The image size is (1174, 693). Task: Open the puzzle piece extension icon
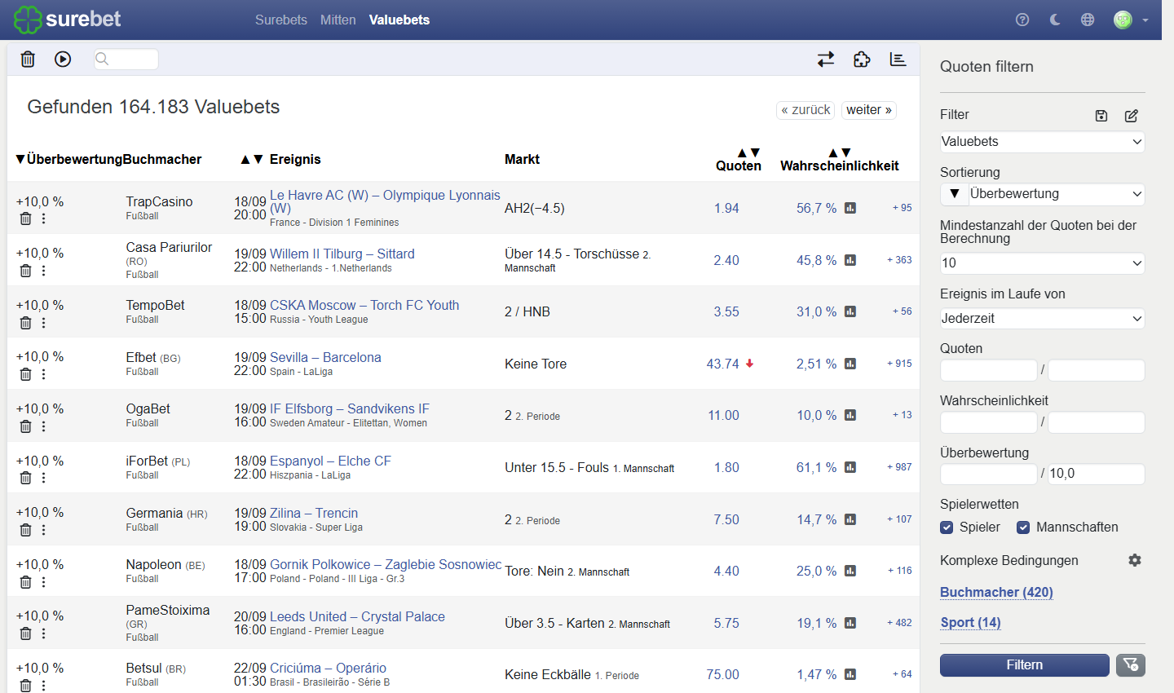862,59
